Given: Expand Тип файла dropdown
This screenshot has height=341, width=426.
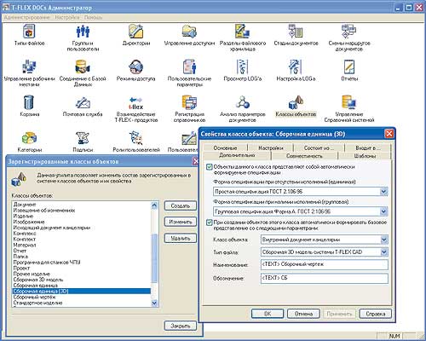Looking at the screenshot, I should point(384,252).
